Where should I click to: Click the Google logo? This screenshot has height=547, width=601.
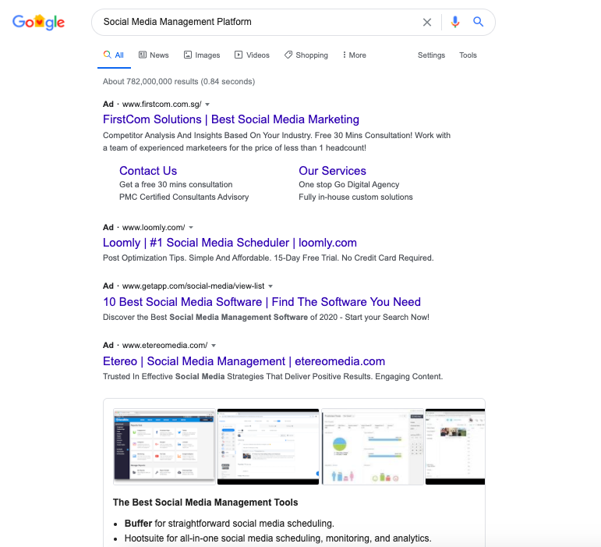click(x=38, y=23)
